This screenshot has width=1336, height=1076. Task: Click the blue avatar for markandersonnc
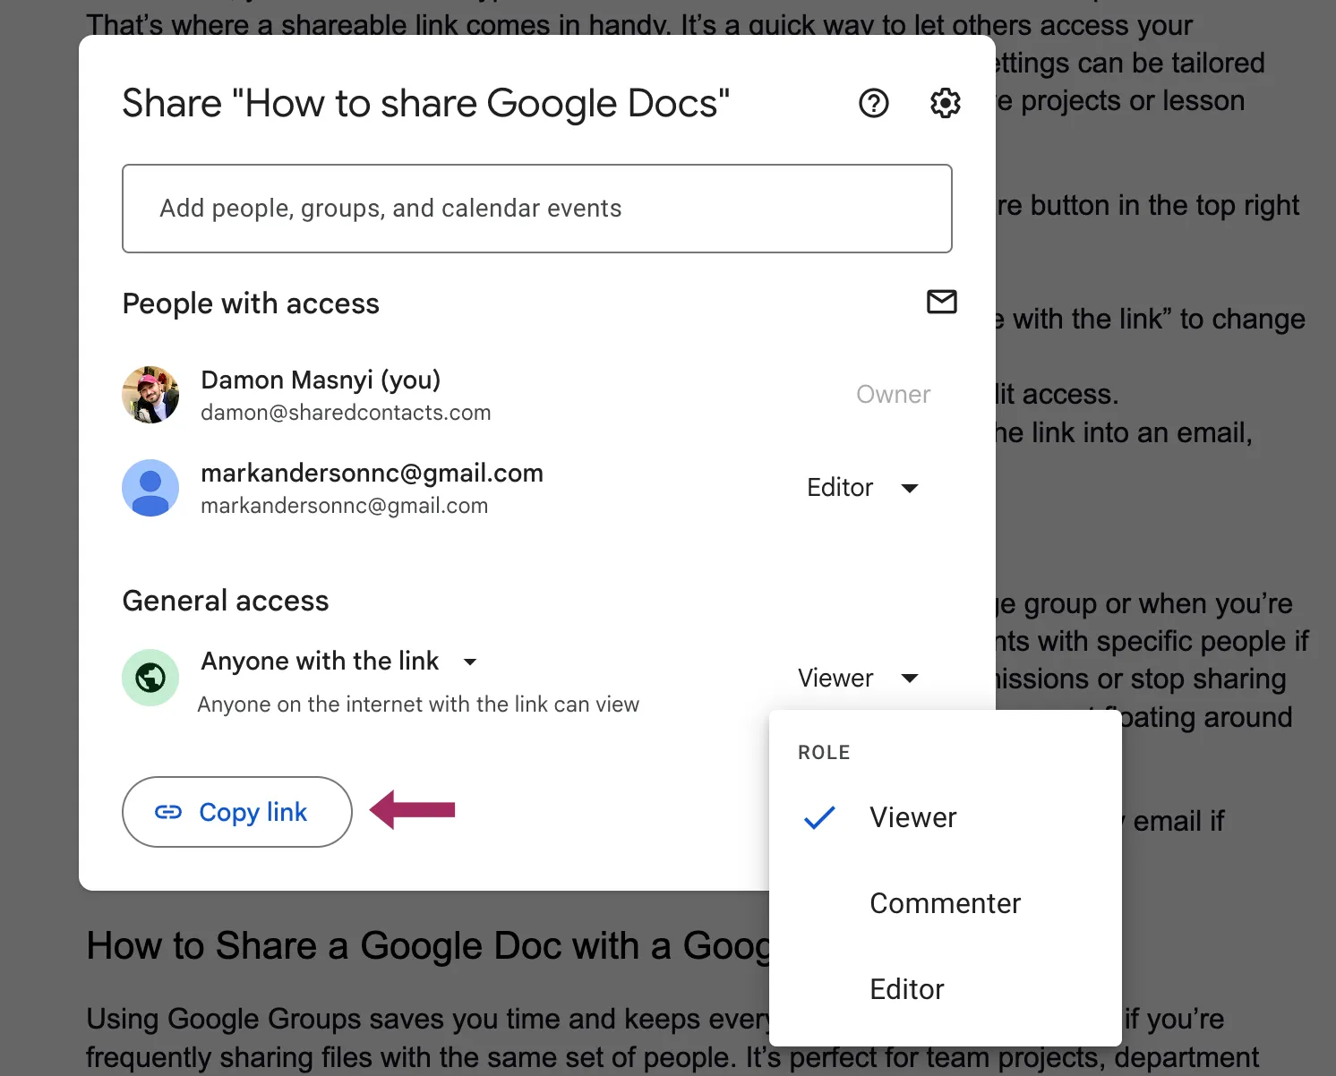150,488
